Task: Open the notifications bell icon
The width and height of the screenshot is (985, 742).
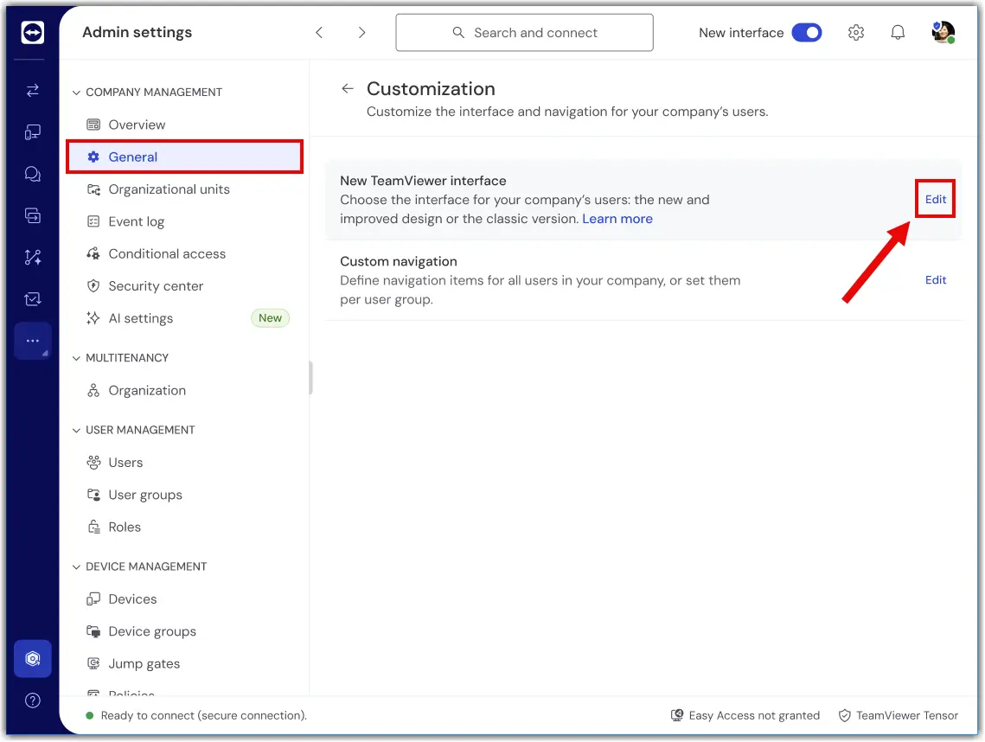Action: [898, 33]
